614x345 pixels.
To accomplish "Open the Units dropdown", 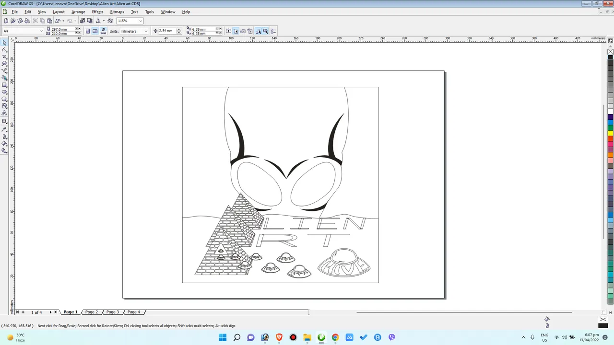I will pyautogui.click(x=146, y=31).
